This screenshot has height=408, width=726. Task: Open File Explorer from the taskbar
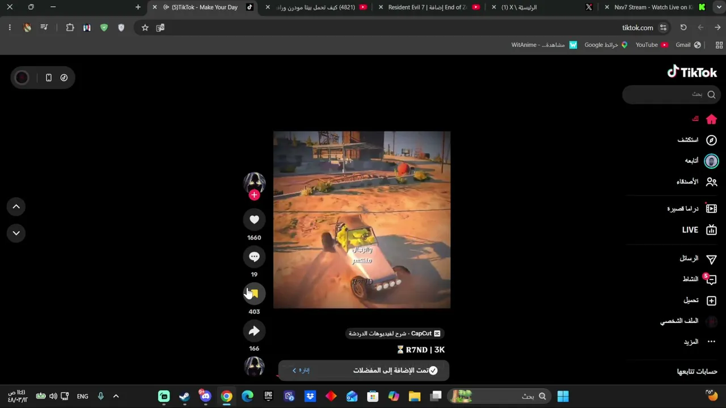415,396
